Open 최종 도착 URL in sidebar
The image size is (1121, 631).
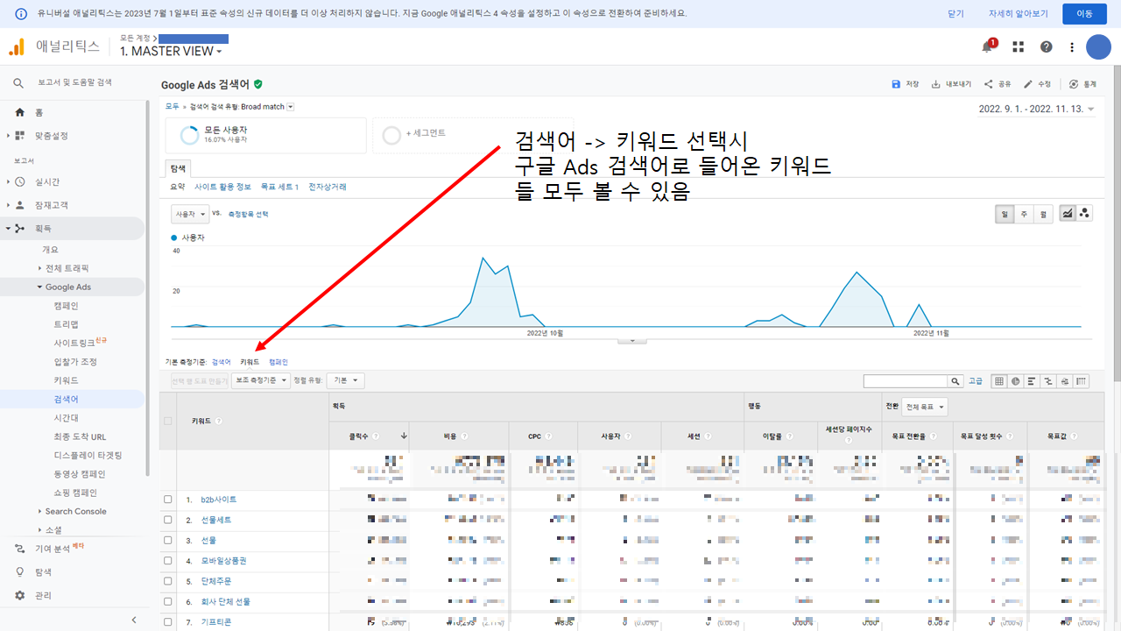(80, 436)
